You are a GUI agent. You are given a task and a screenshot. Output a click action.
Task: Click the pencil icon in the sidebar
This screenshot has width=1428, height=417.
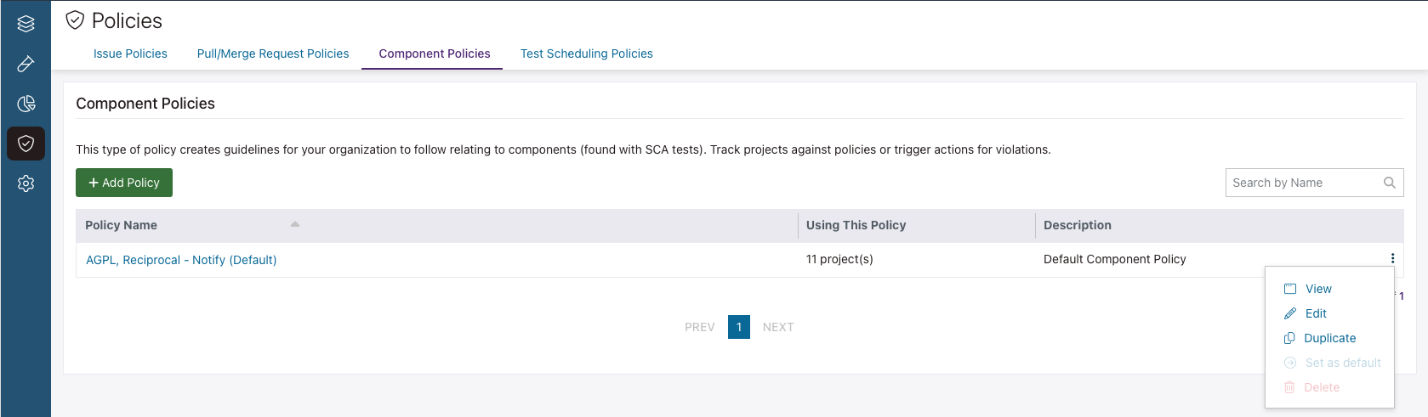tap(26, 64)
